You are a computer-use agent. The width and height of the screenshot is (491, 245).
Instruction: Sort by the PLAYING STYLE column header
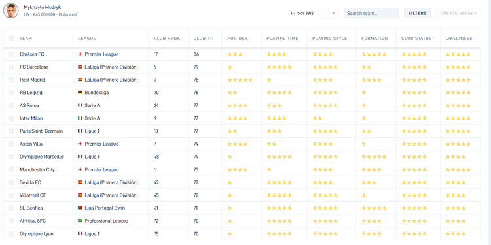[x=329, y=38]
